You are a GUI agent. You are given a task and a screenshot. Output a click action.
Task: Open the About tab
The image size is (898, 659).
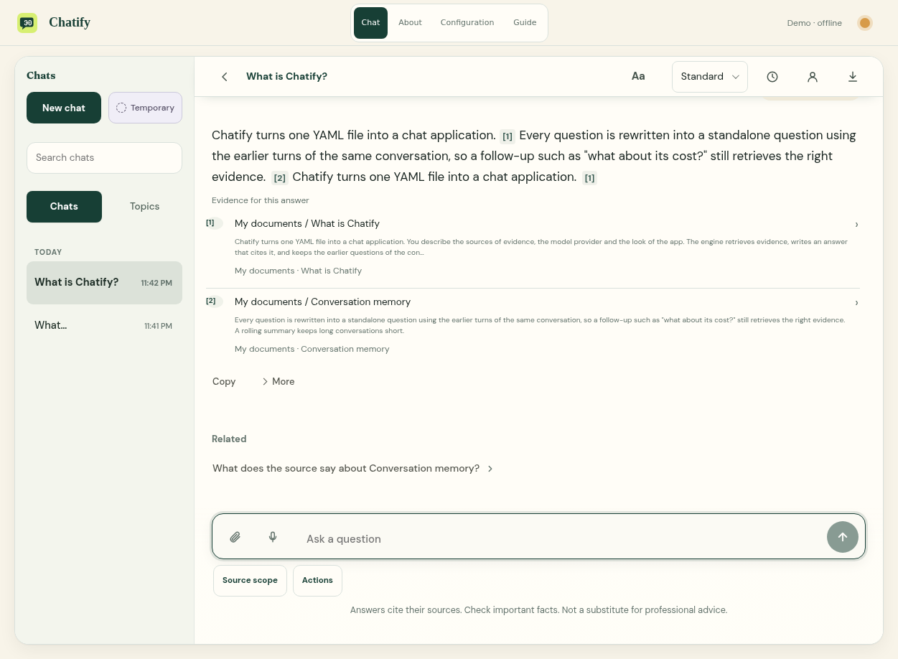[410, 23]
